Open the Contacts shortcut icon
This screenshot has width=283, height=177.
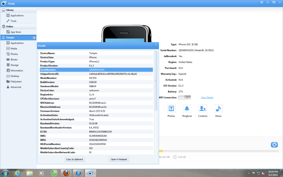click(203, 109)
